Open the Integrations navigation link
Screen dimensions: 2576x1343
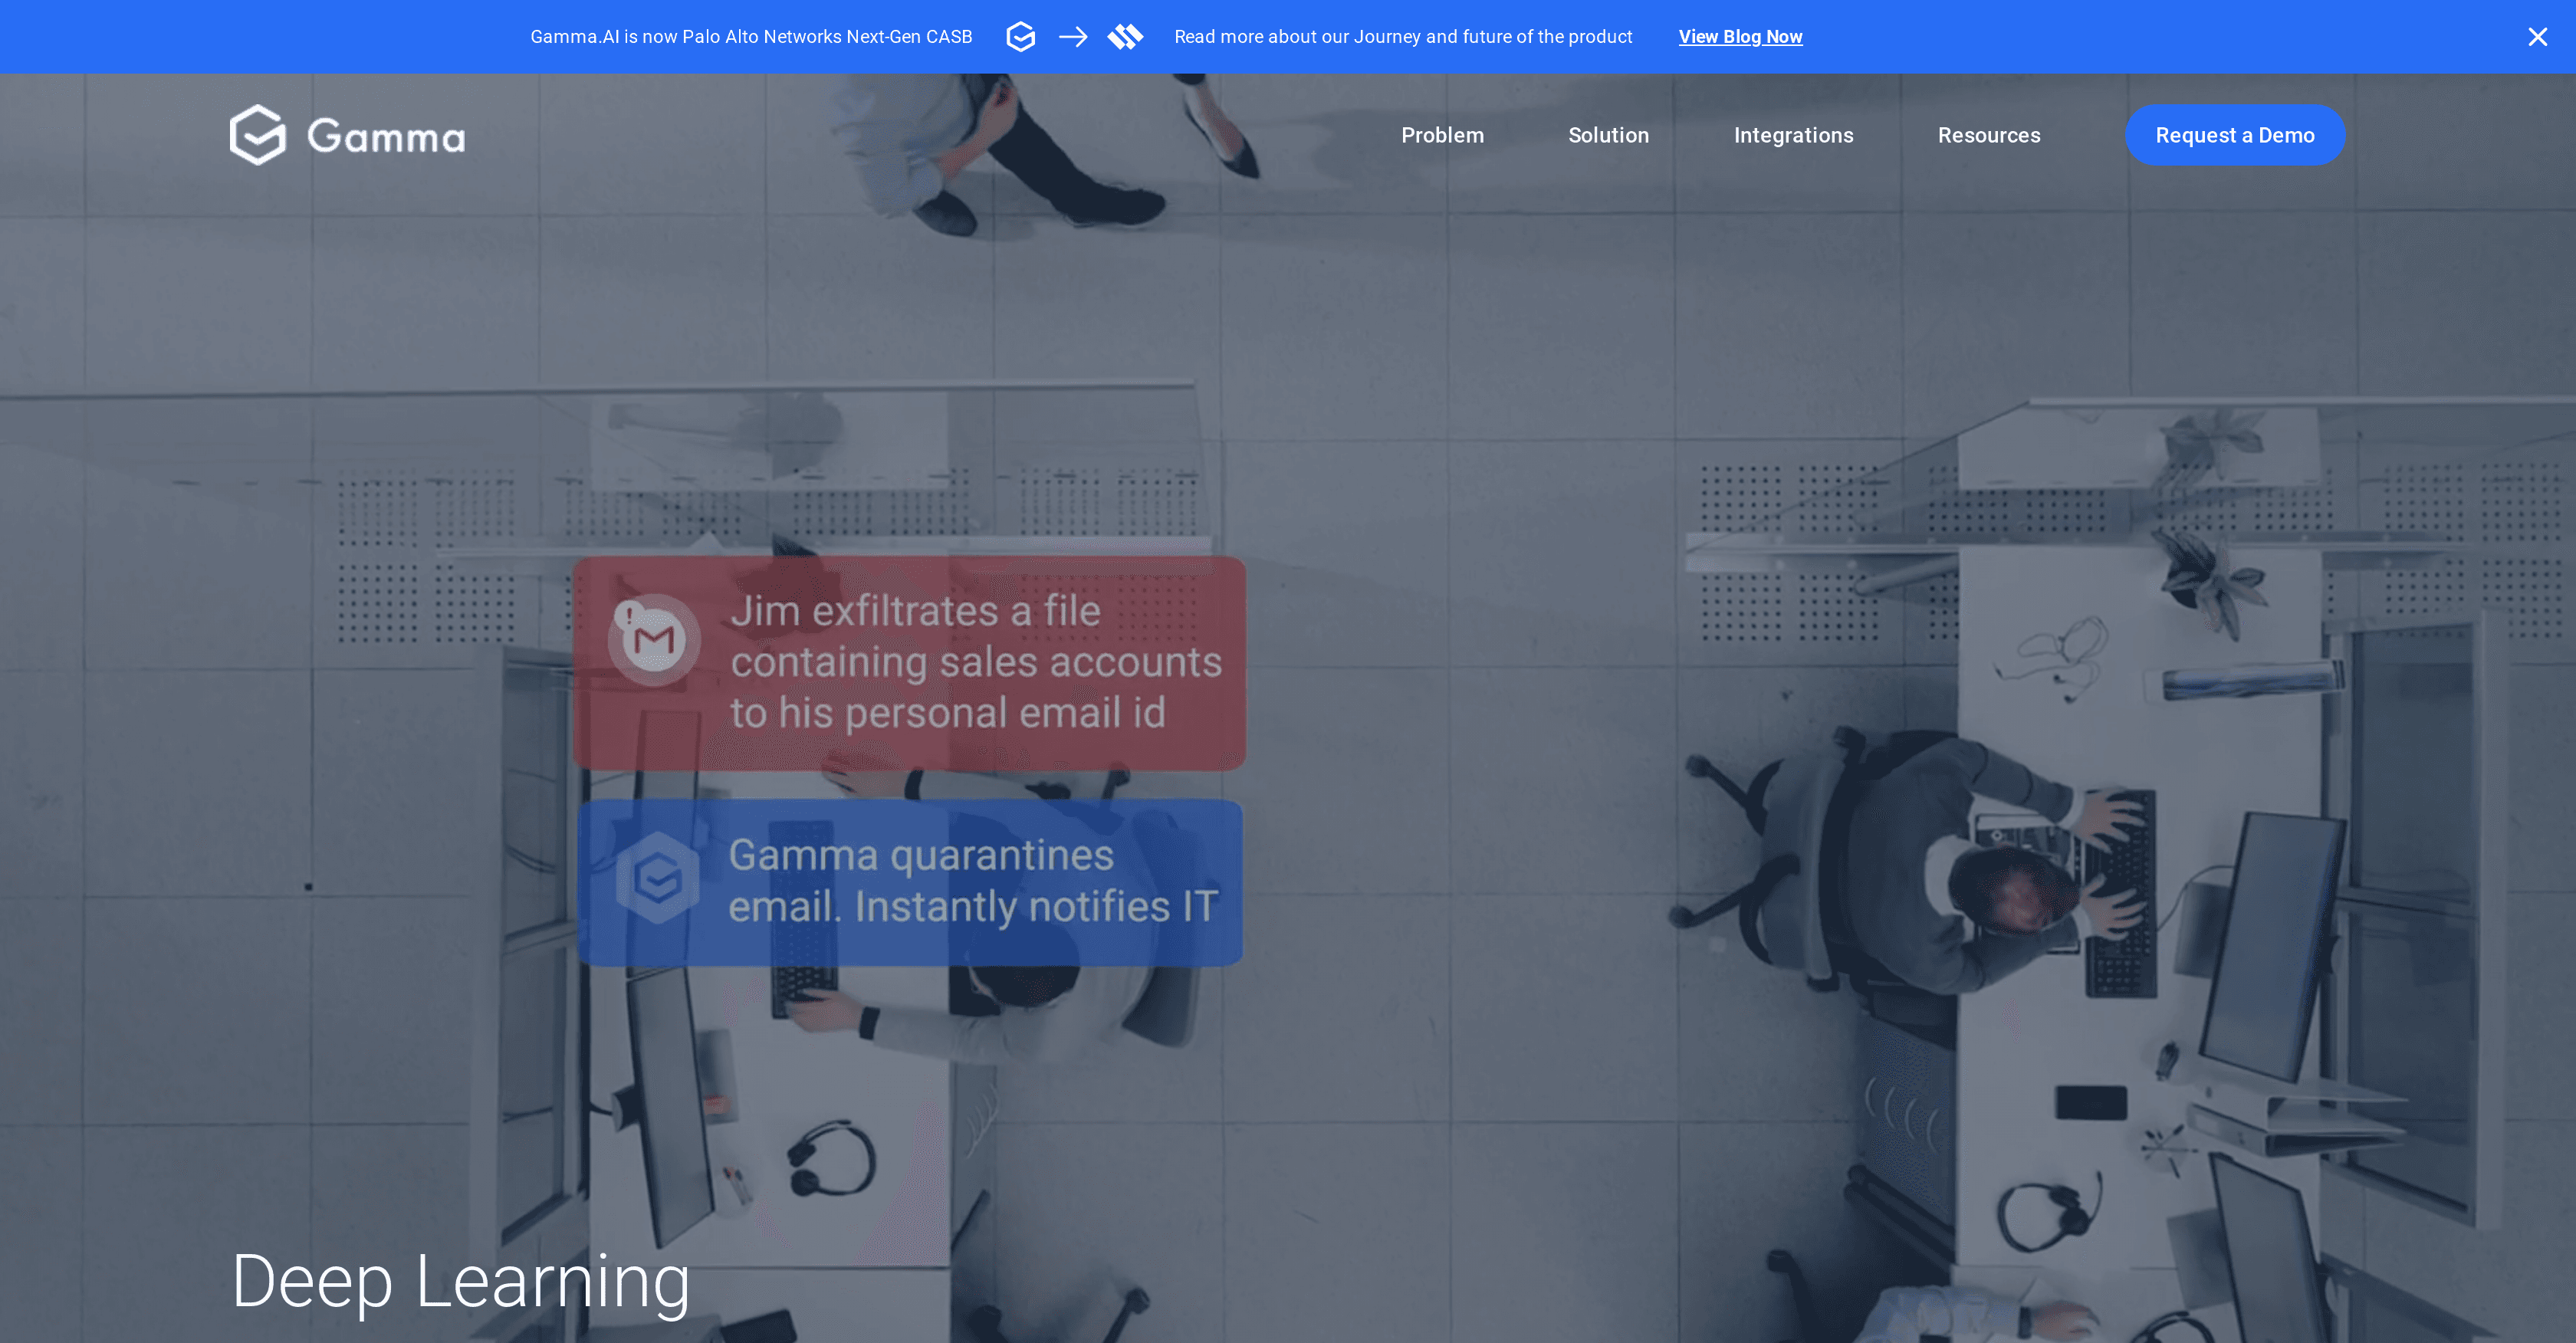click(1793, 135)
